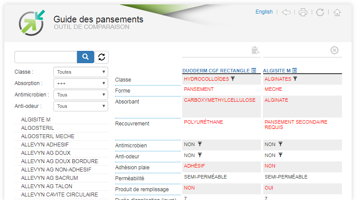Click HYDROCOLLOÏDES class value
356x200 pixels.
[x=206, y=79]
